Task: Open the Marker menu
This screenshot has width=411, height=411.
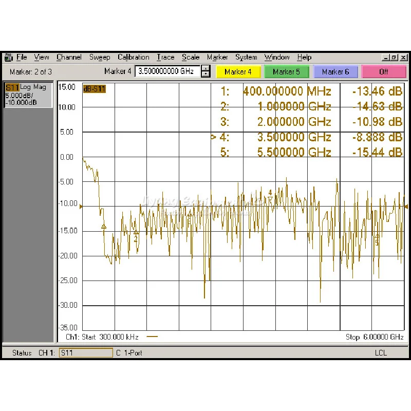Action: (x=217, y=58)
